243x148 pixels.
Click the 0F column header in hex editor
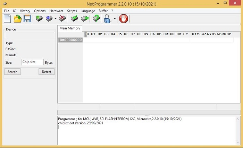click(185, 34)
